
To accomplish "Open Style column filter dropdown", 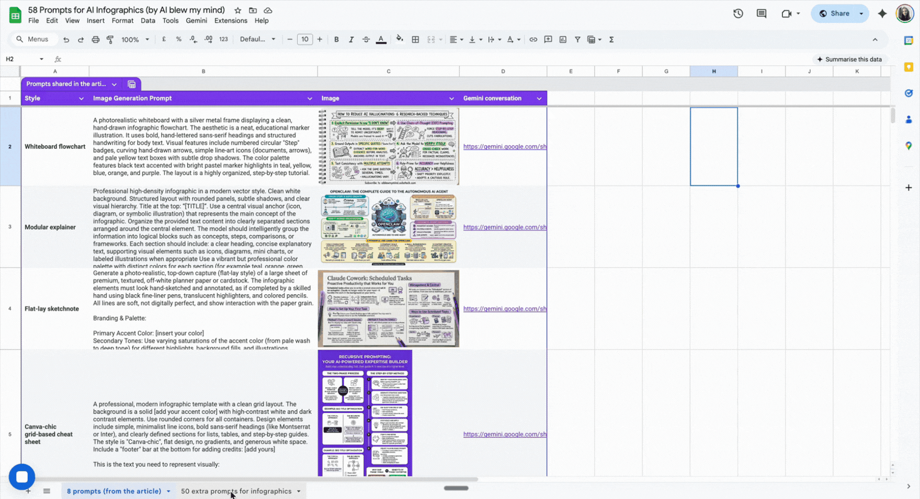I will 81,98.
